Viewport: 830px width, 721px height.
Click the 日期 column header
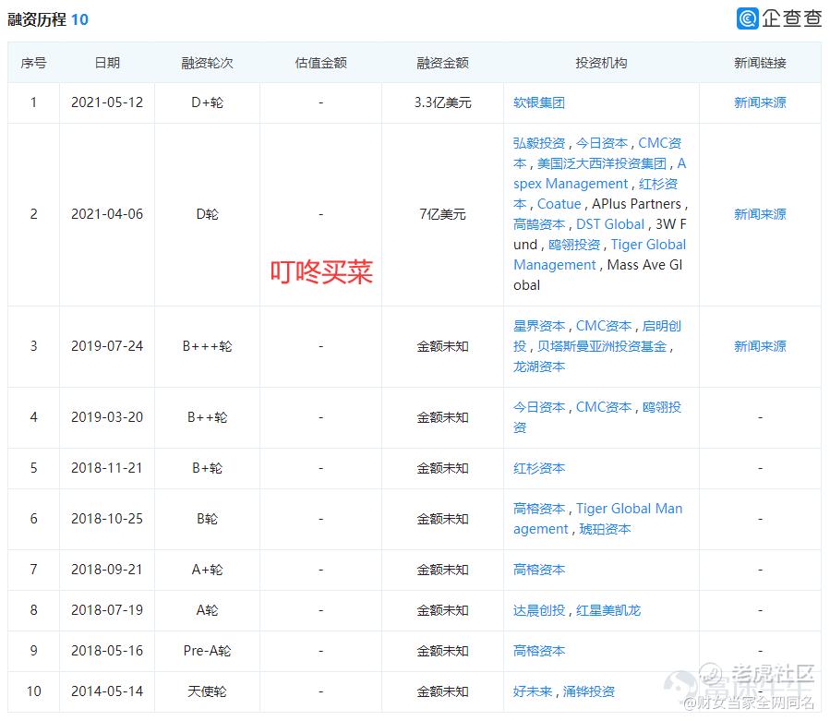107,63
